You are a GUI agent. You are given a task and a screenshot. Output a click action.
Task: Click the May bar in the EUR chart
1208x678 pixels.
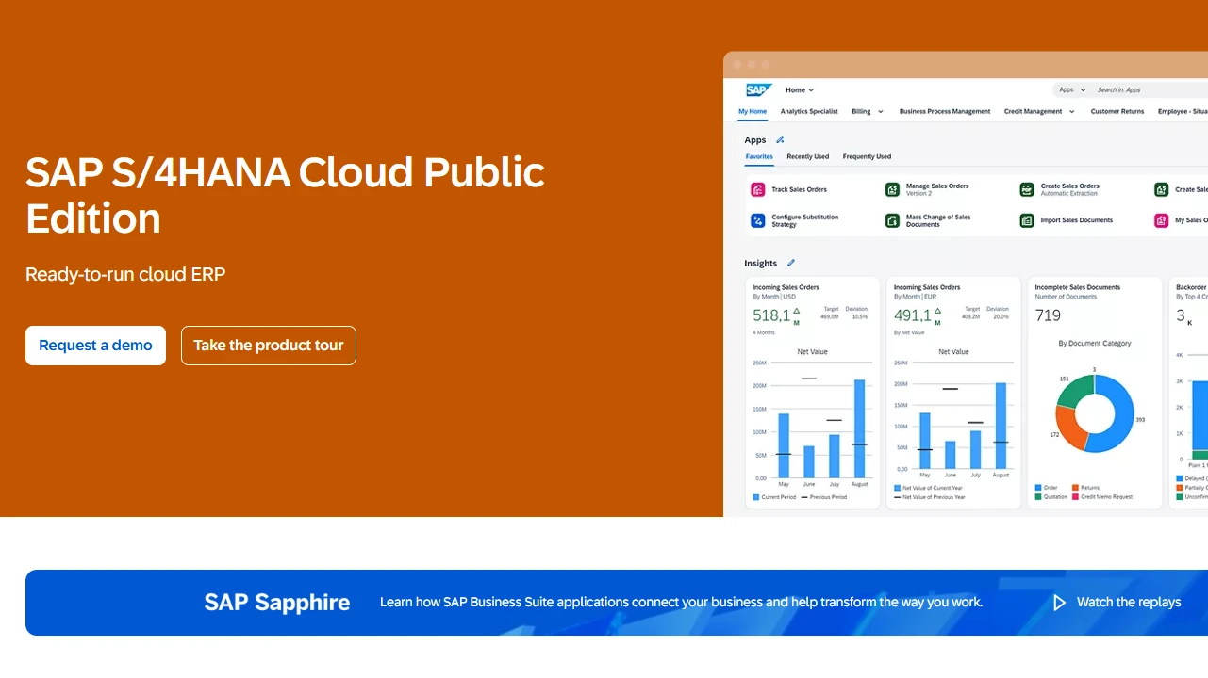point(925,441)
